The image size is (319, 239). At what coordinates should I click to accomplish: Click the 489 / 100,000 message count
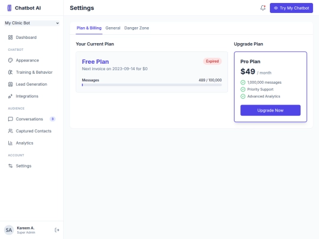pos(210,80)
